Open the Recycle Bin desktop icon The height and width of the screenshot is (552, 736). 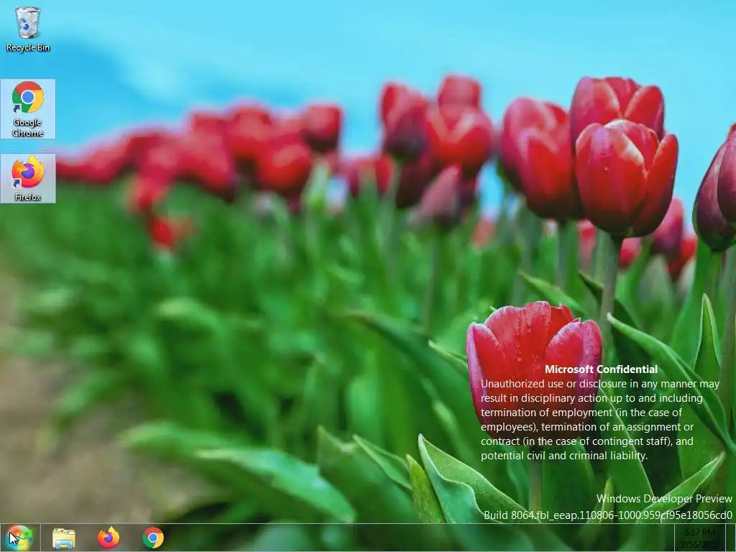(x=28, y=29)
